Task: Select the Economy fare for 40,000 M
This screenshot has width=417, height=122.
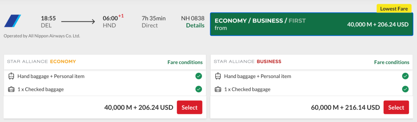Action: click(x=189, y=108)
